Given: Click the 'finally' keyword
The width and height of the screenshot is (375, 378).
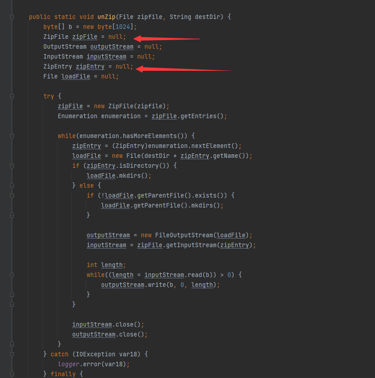Looking at the screenshot, I should coord(63,374).
